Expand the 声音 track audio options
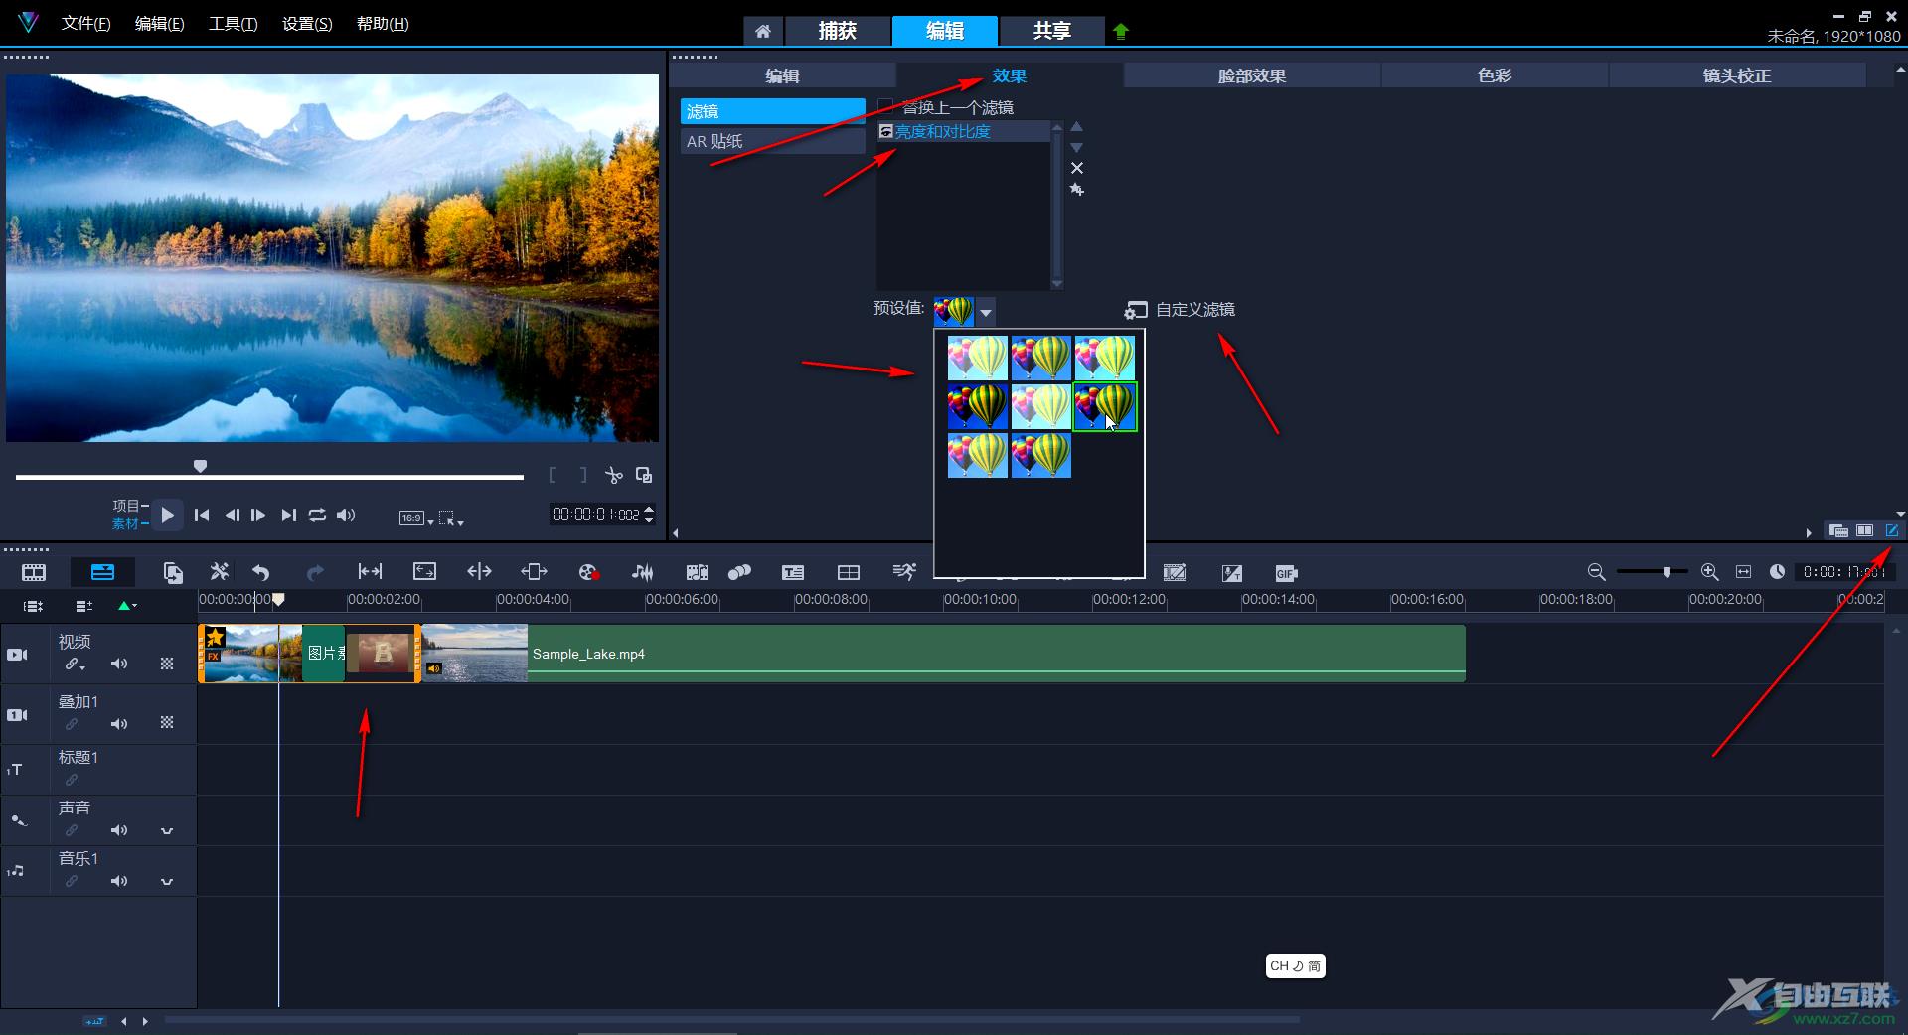1908x1035 pixels. click(x=167, y=830)
